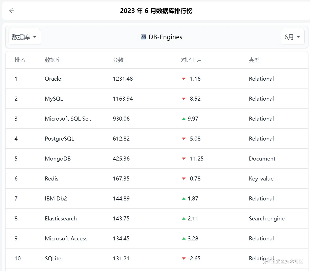Click the DB-Engines title text
Viewport: 310px width, 271px height.
click(x=165, y=37)
